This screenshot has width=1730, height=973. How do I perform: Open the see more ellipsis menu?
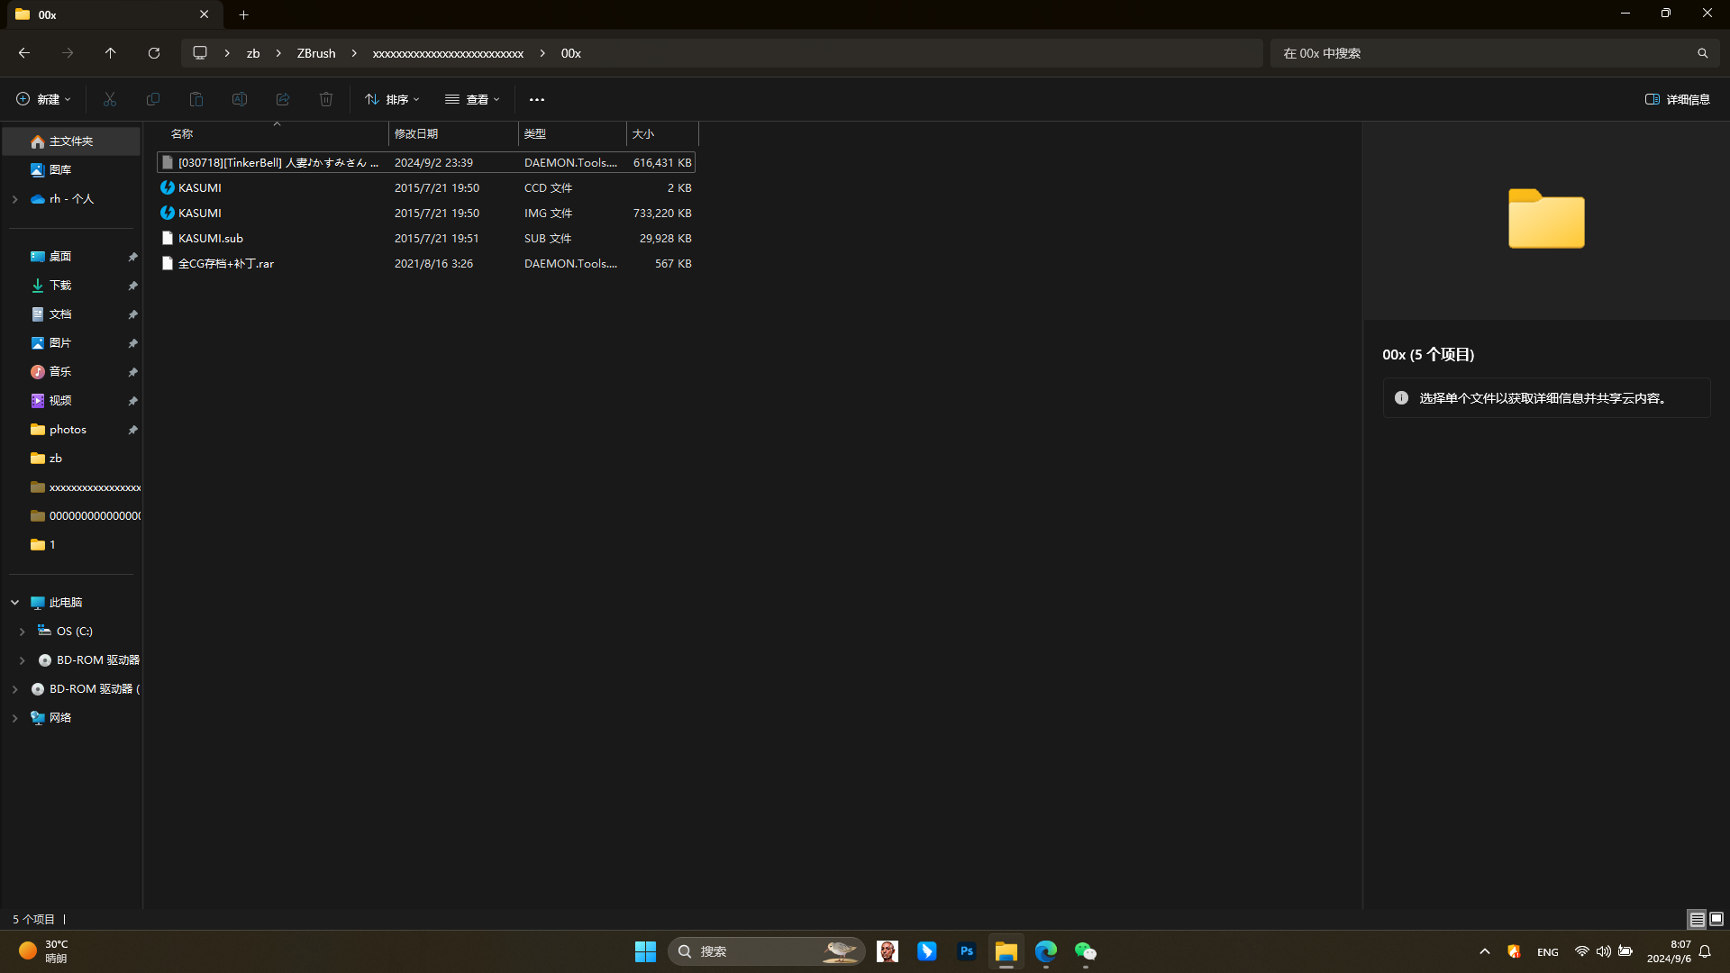537,99
